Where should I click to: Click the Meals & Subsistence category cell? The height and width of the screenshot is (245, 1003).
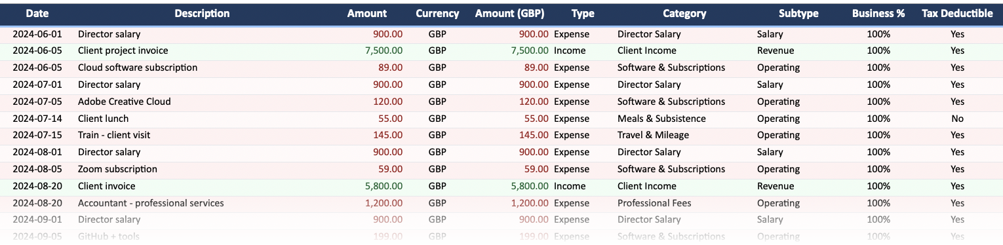pos(661,119)
